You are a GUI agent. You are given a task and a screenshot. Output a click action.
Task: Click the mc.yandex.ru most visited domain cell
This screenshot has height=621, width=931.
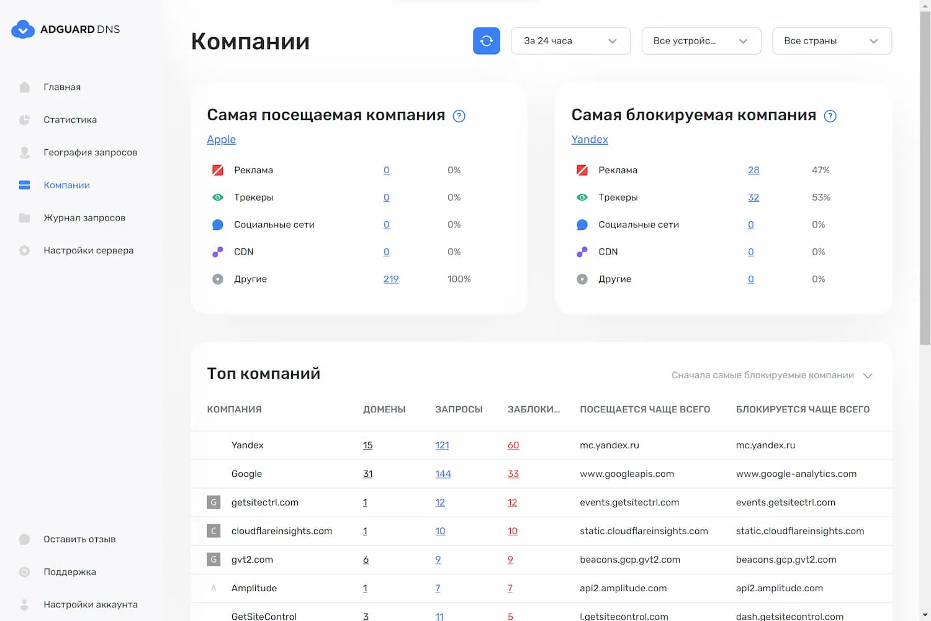(609, 445)
